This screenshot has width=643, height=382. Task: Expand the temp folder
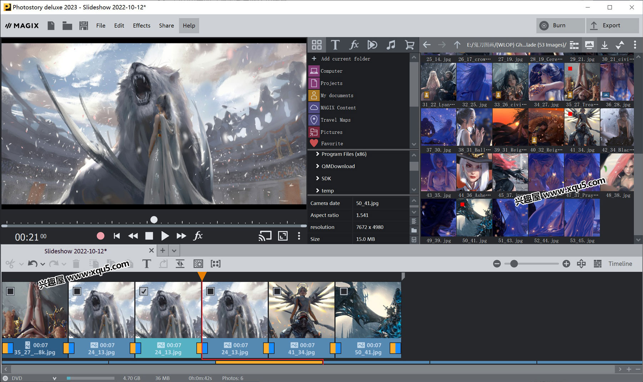[x=317, y=190]
